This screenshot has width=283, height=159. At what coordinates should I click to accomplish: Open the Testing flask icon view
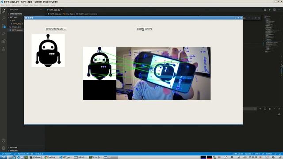pos(4,49)
